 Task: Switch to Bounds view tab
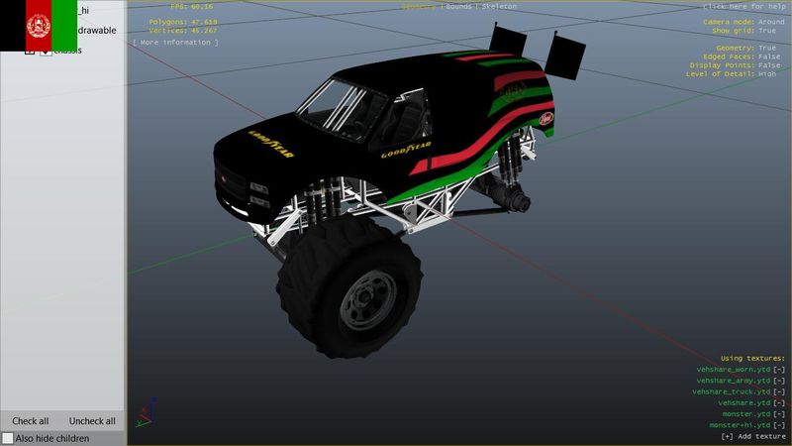(458, 7)
